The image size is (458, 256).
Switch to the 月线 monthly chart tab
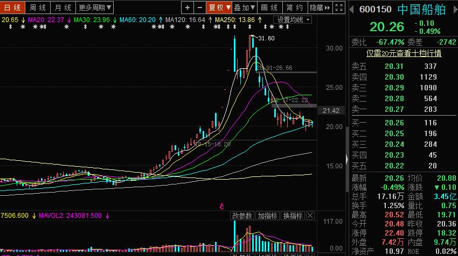pyautogui.click(x=63, y=8)
